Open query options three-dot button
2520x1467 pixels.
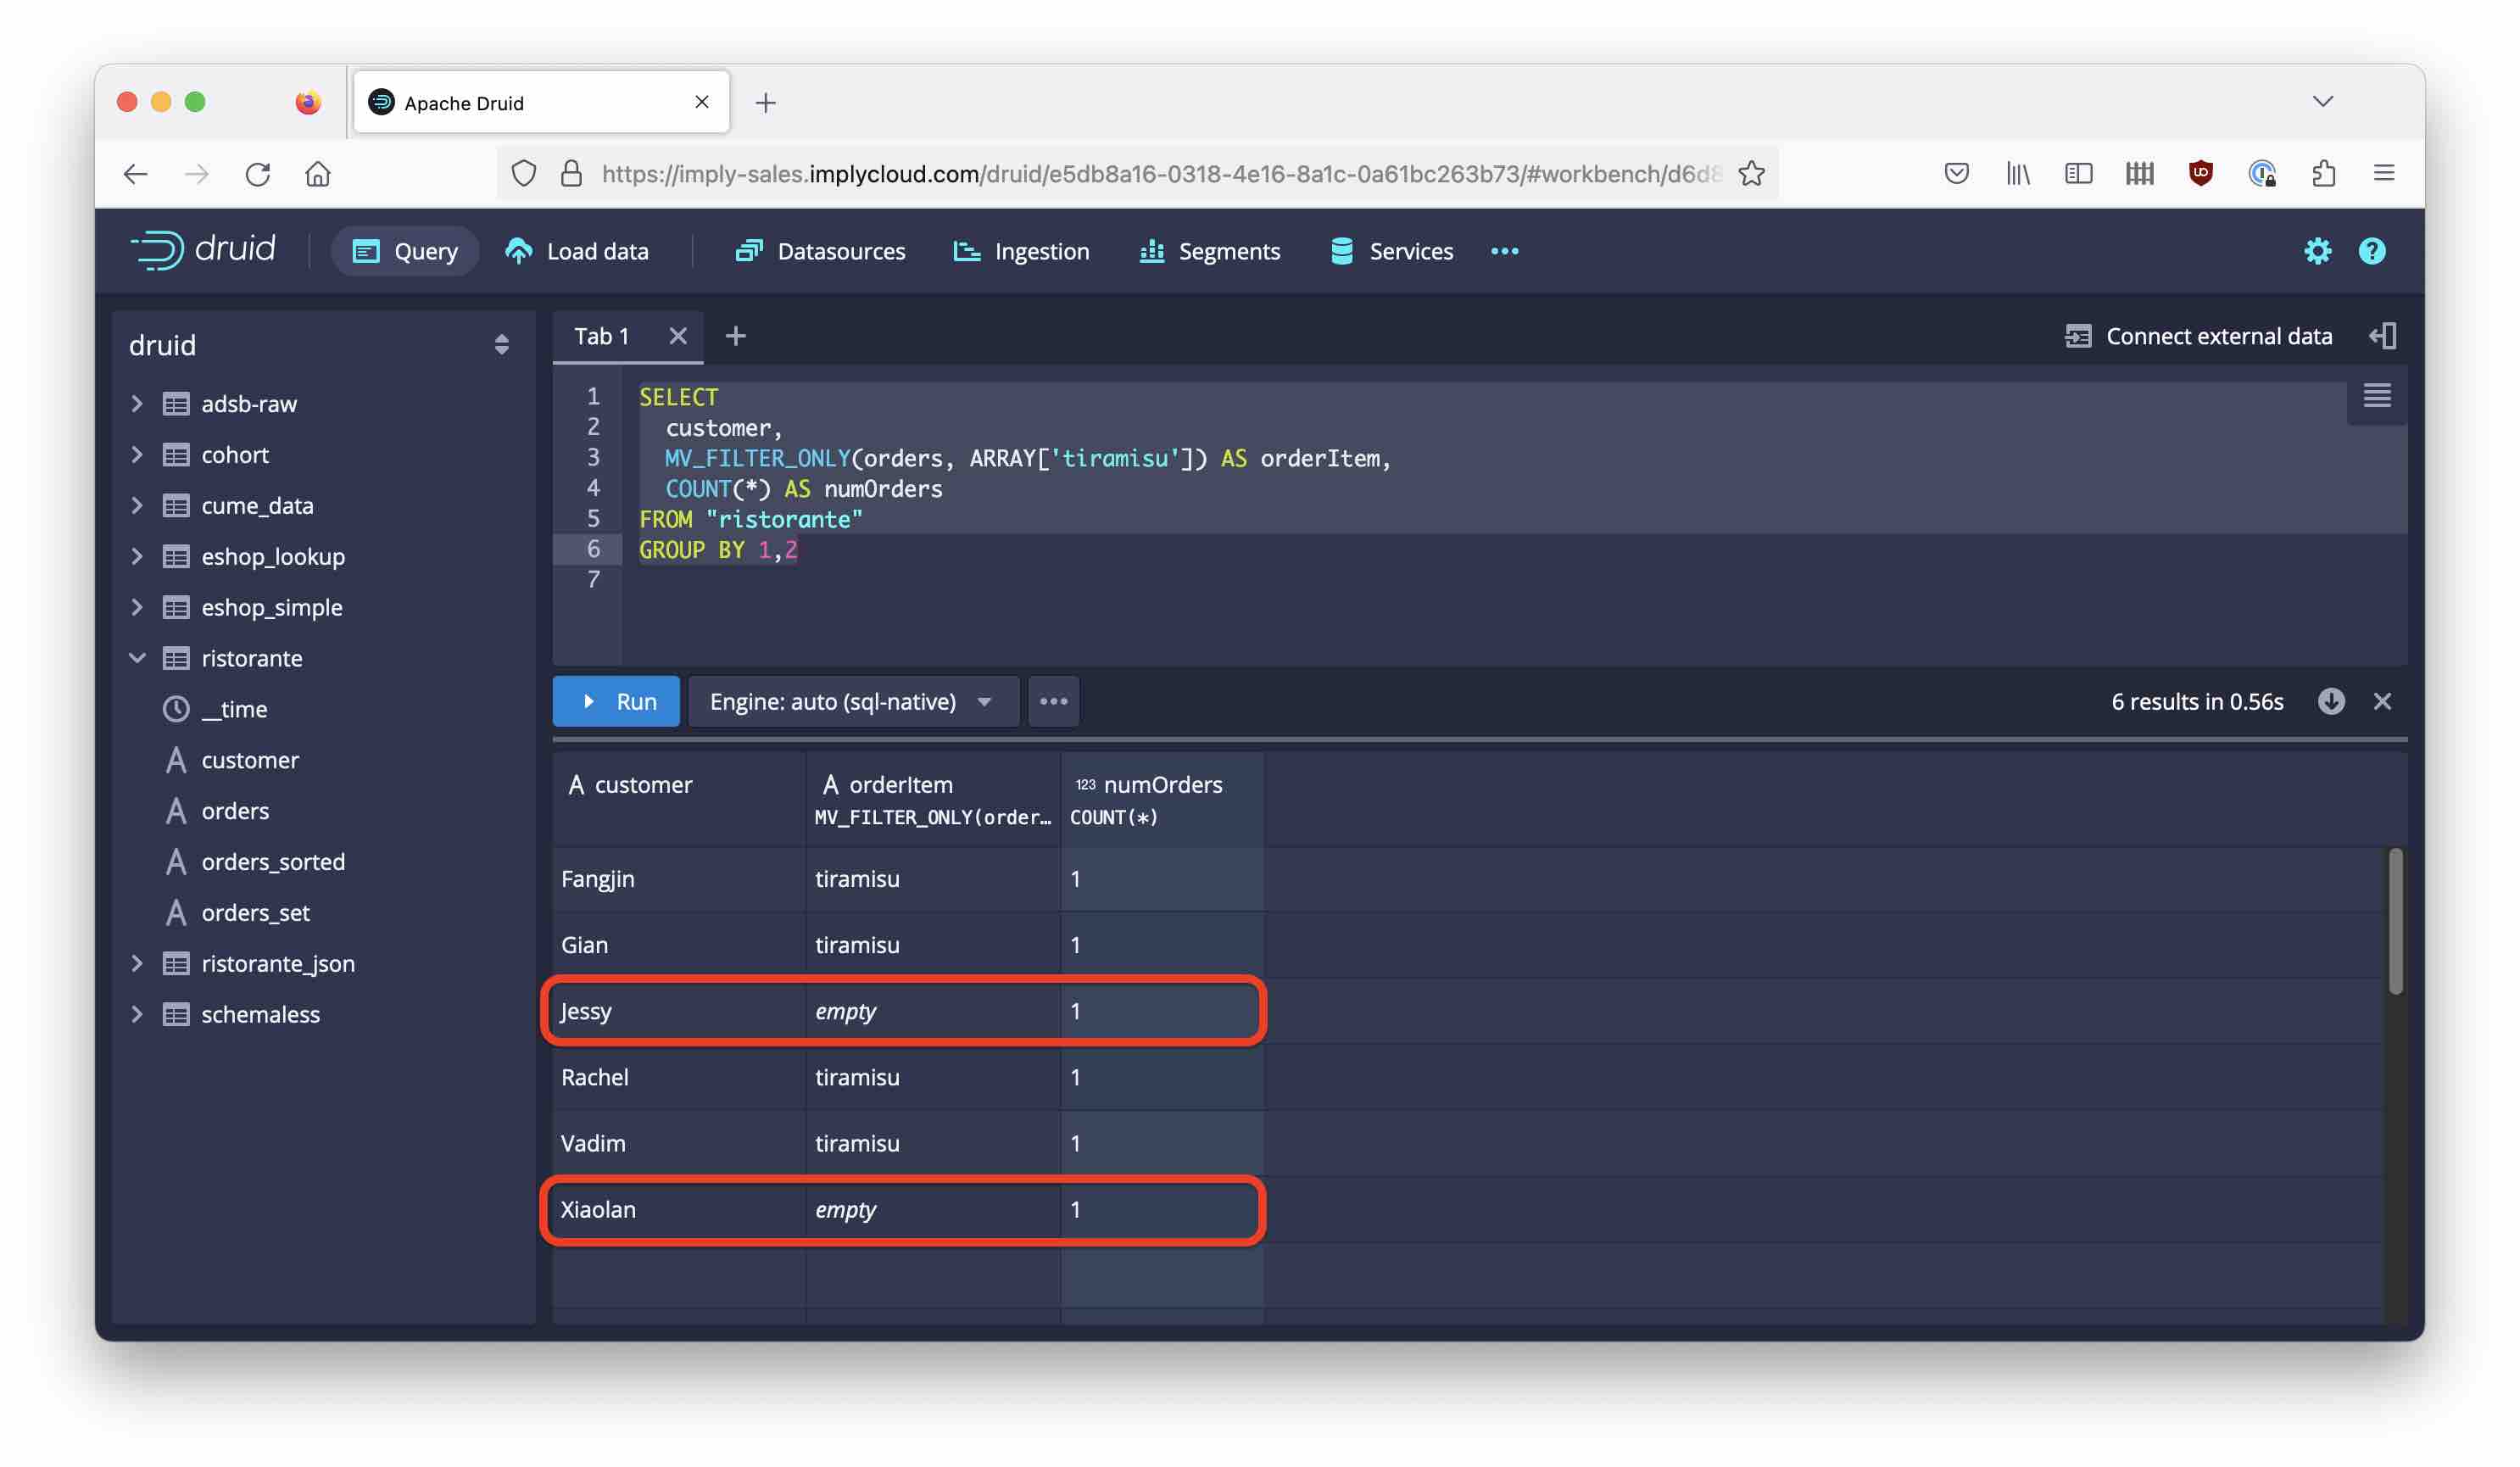(x=1053, y=701)
